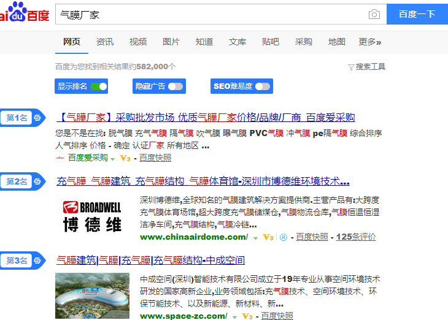The width and height of the screenshot is (448, 320).
Task: Click the V3 badge beside 百度爱采购
Action: point(125,158)
